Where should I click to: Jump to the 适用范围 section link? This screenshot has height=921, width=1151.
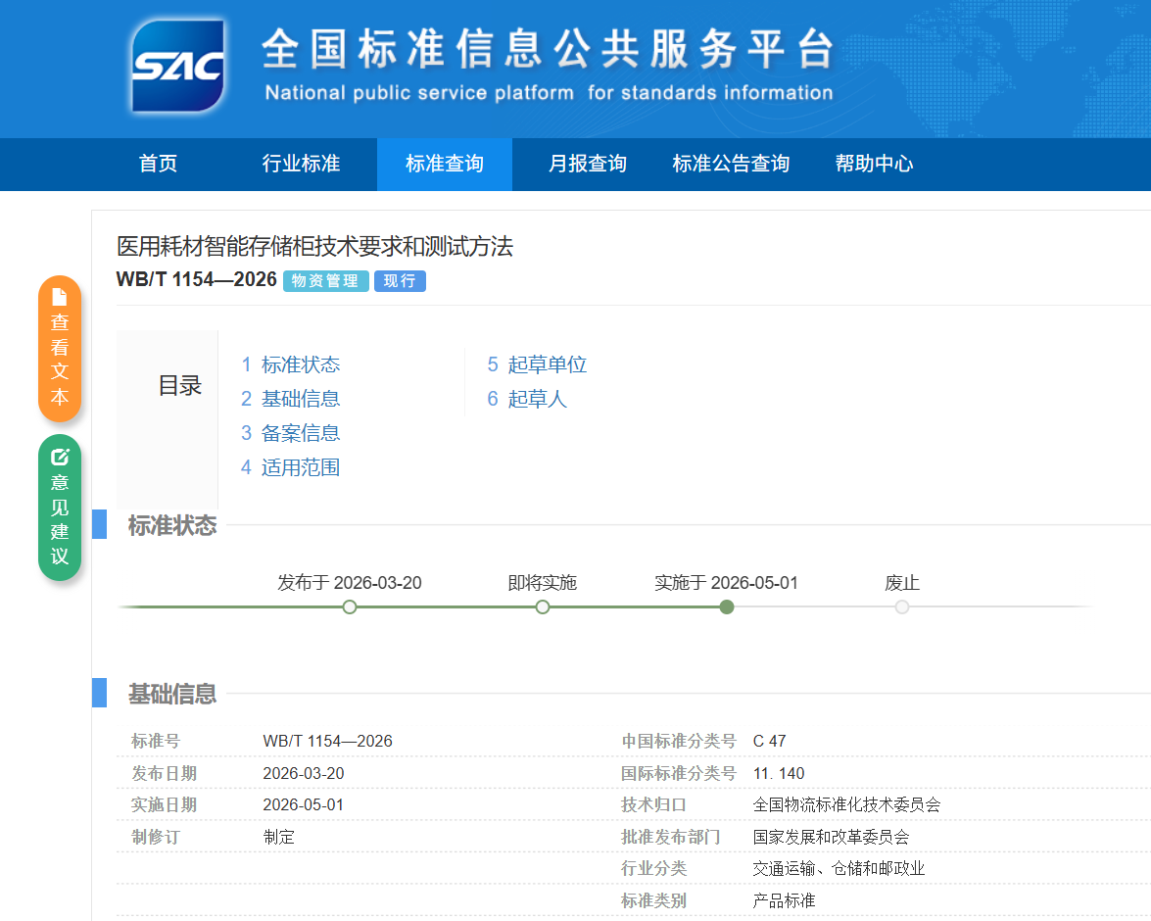pos(291,467)
